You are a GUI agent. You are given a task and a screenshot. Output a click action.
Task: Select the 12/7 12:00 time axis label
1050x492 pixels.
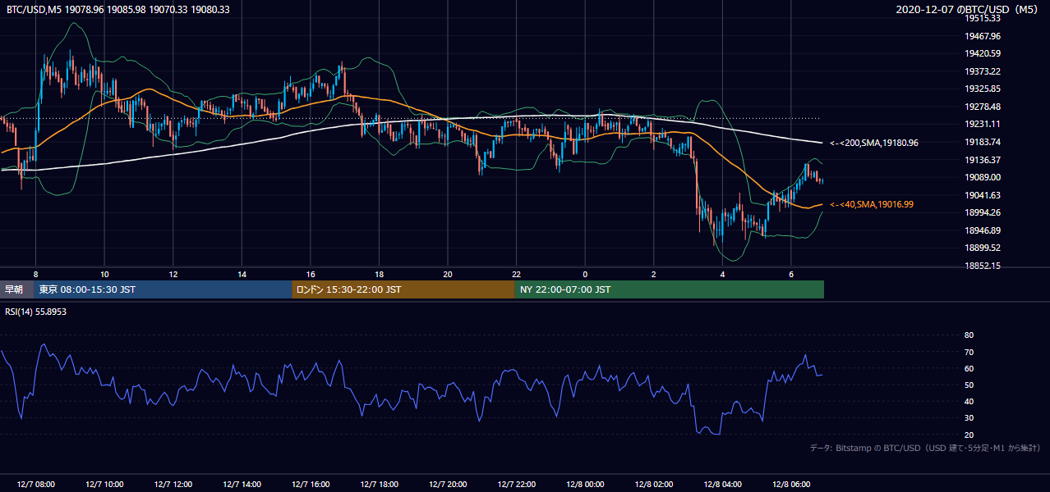click(x=173, y=485)
